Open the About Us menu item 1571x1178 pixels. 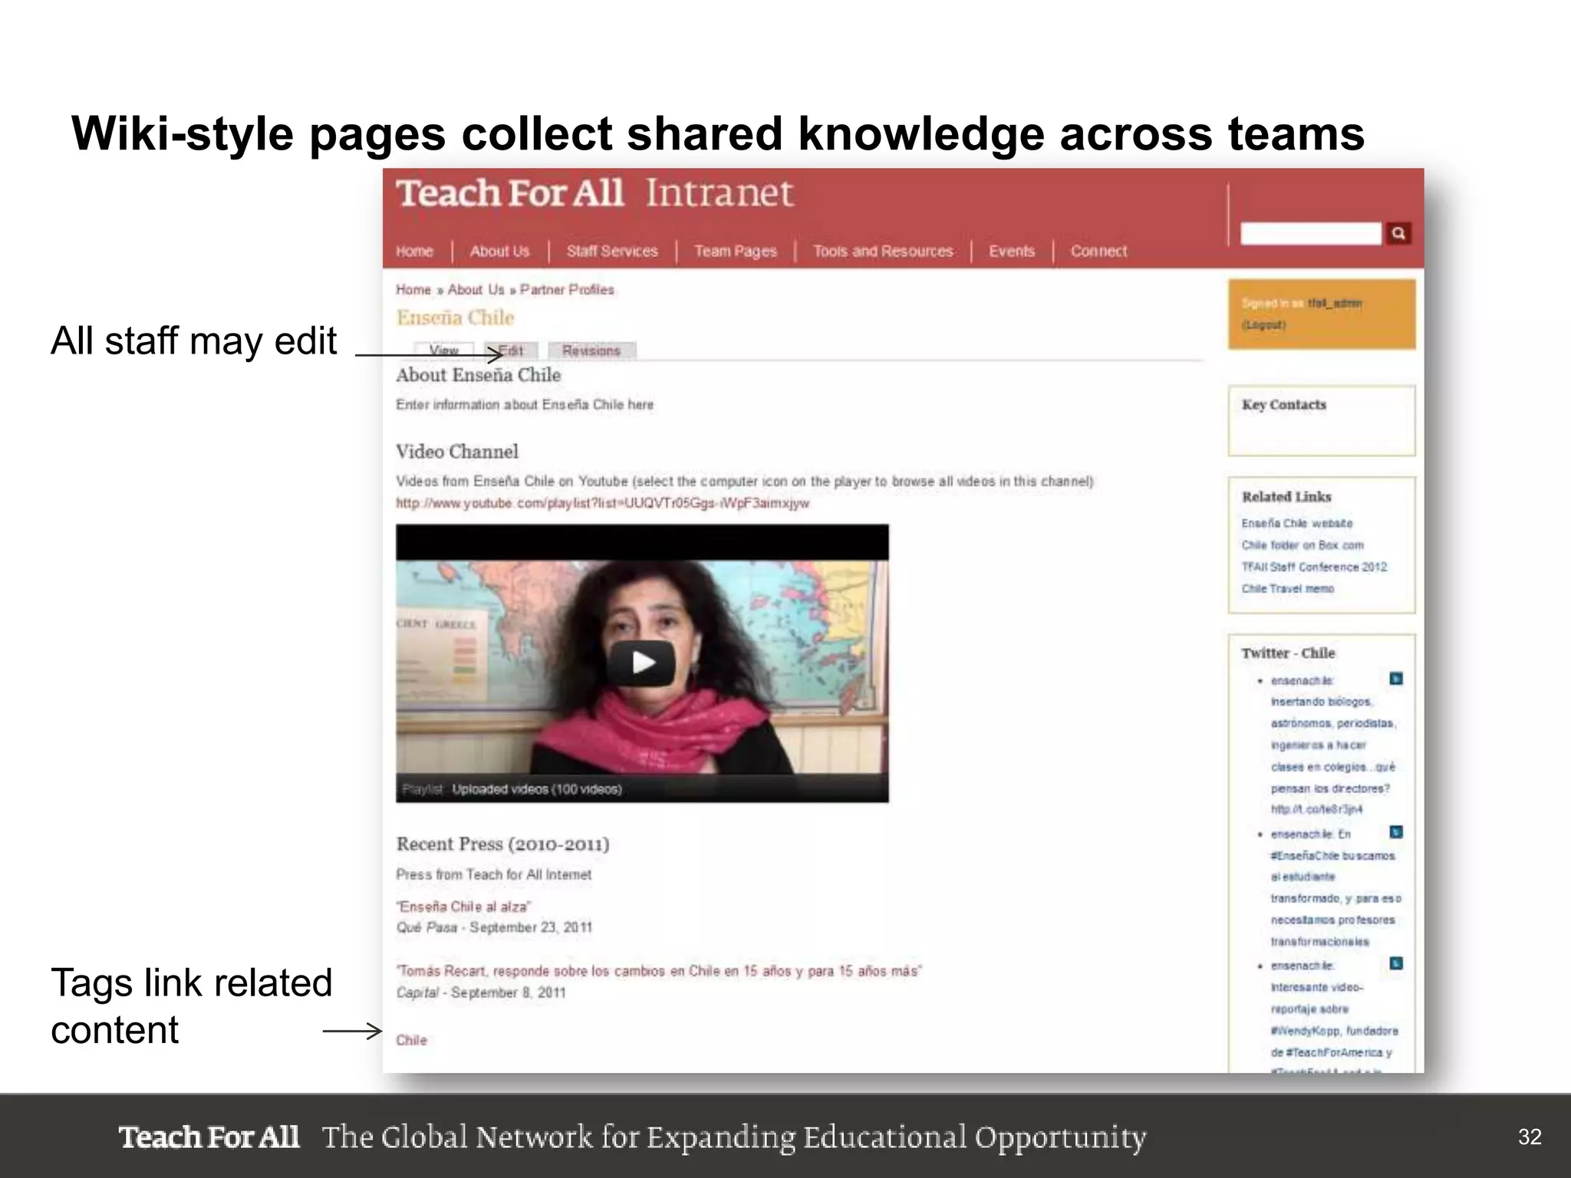[499, 251]
